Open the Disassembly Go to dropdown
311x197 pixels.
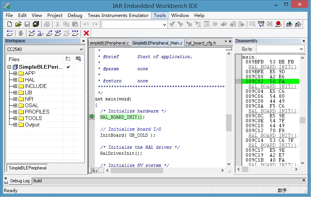301,49
